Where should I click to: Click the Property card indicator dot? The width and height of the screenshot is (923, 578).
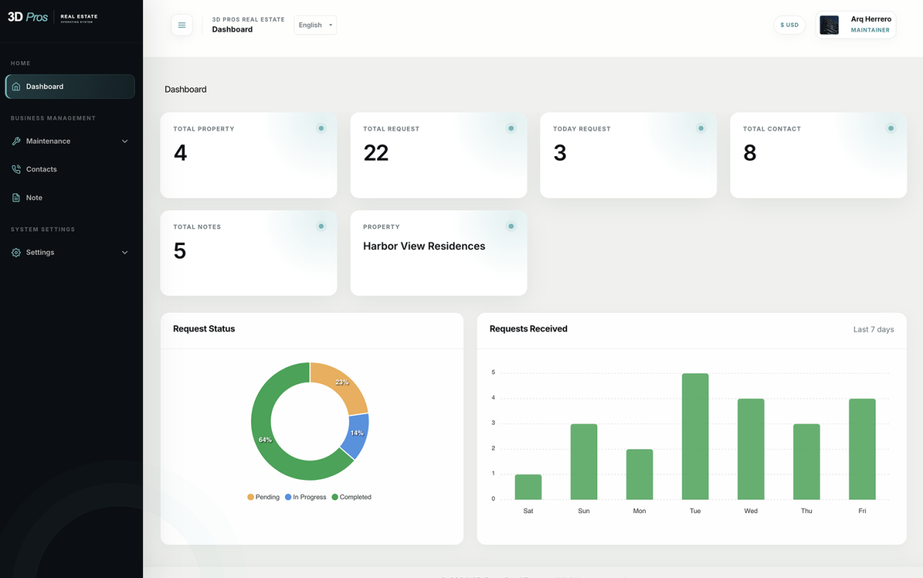(x=511, y=226)
